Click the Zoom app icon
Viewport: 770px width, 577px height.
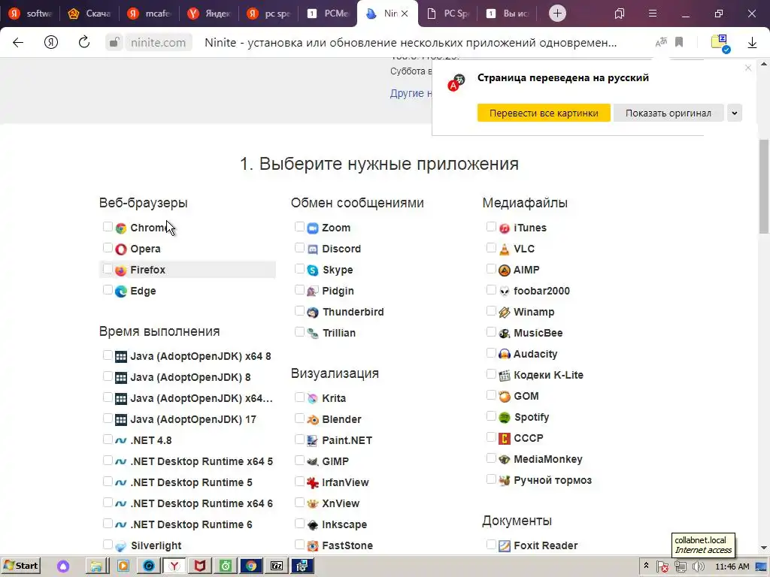(313, 228)
